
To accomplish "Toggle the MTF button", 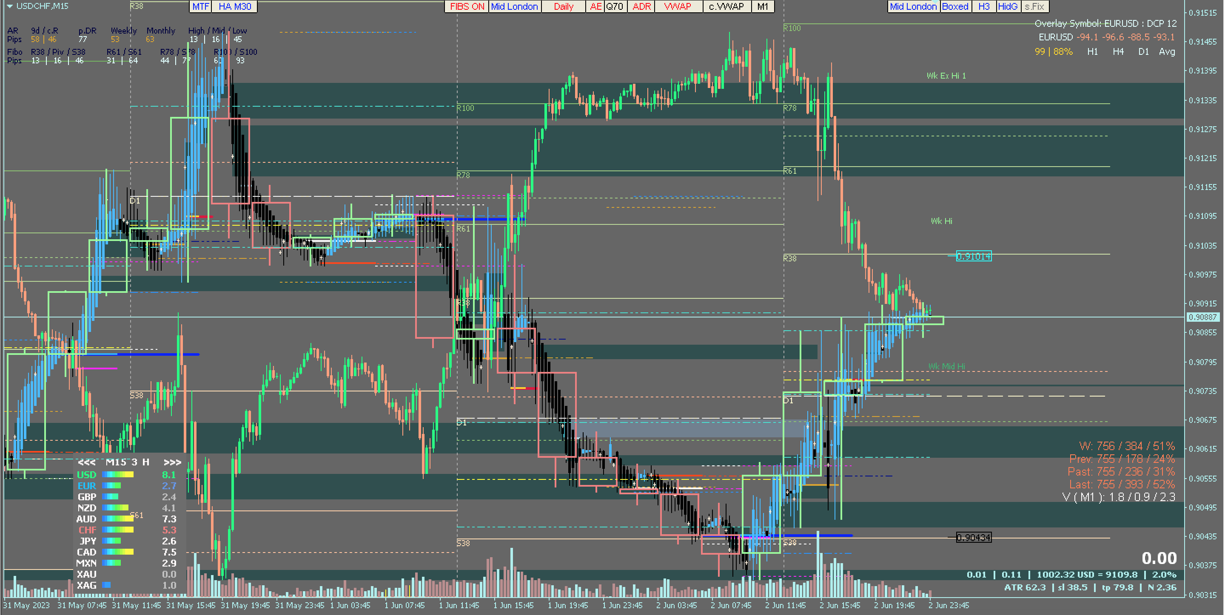I will click(x=201, y=7).
